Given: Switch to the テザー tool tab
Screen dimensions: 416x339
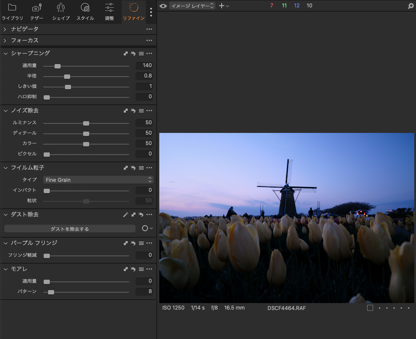Looking at the screenshot, I should (x=37, y=12).
